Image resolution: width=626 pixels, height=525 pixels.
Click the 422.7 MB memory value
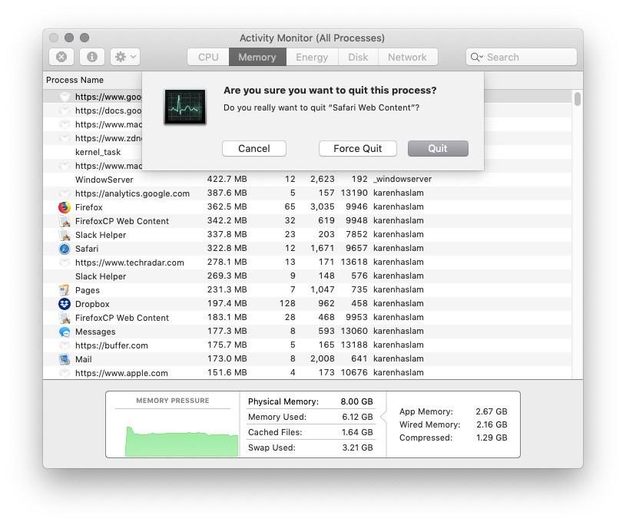click(227, 179)
